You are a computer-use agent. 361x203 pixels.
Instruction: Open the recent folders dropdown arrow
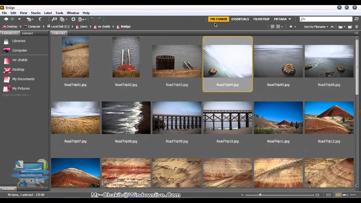click(x=19, y=19)
